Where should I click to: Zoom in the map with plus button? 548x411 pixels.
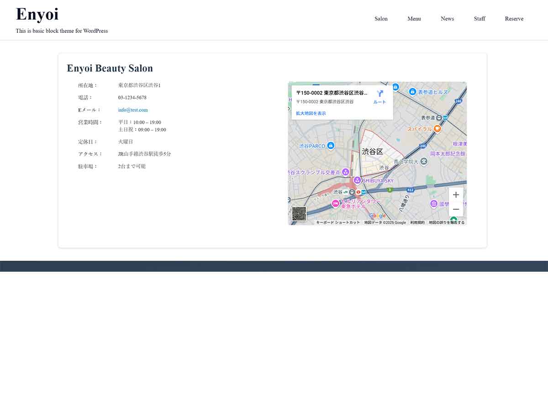(x=456, y=195)
